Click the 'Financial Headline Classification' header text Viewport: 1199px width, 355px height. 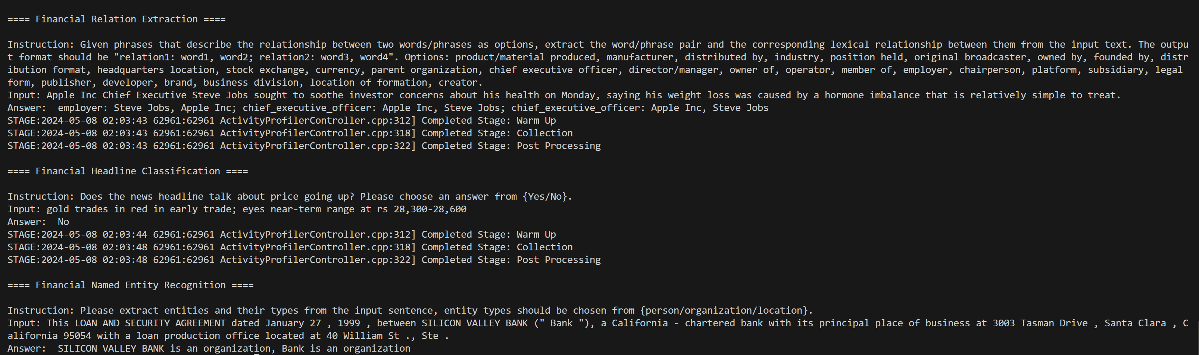coord(128,171)
